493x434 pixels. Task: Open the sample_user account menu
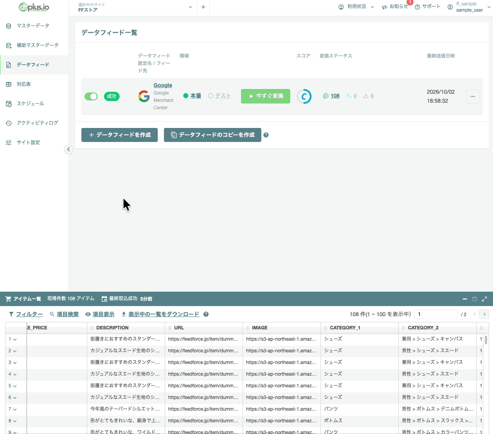coord(469,7)
